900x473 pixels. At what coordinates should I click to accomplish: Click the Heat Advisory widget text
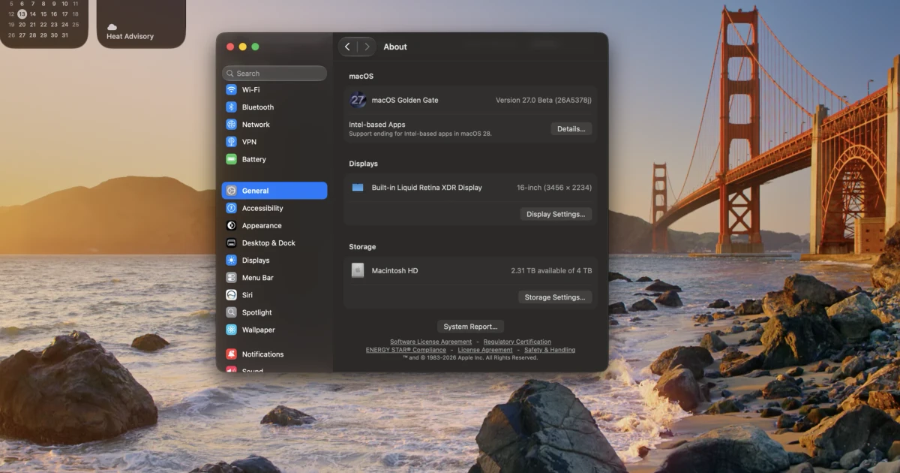(x=130, y=36)
